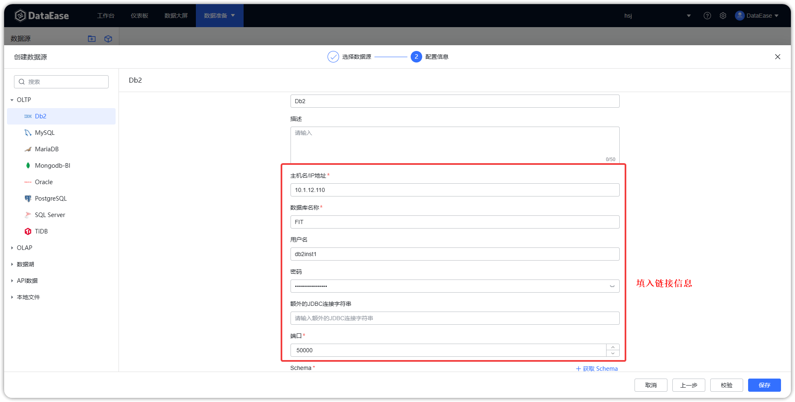Viewport: 795px width, 402px height.
Task: Select the MySQL dolphin icon
Action: coord(28,133)
